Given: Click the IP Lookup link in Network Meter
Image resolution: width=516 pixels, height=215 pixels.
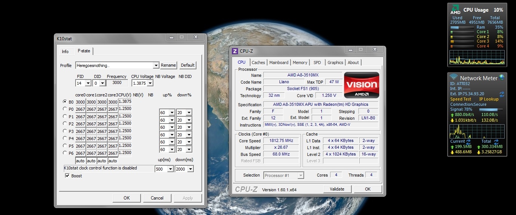Looking at the screenshot, I should pyautogui.click(x=489, y=99).
